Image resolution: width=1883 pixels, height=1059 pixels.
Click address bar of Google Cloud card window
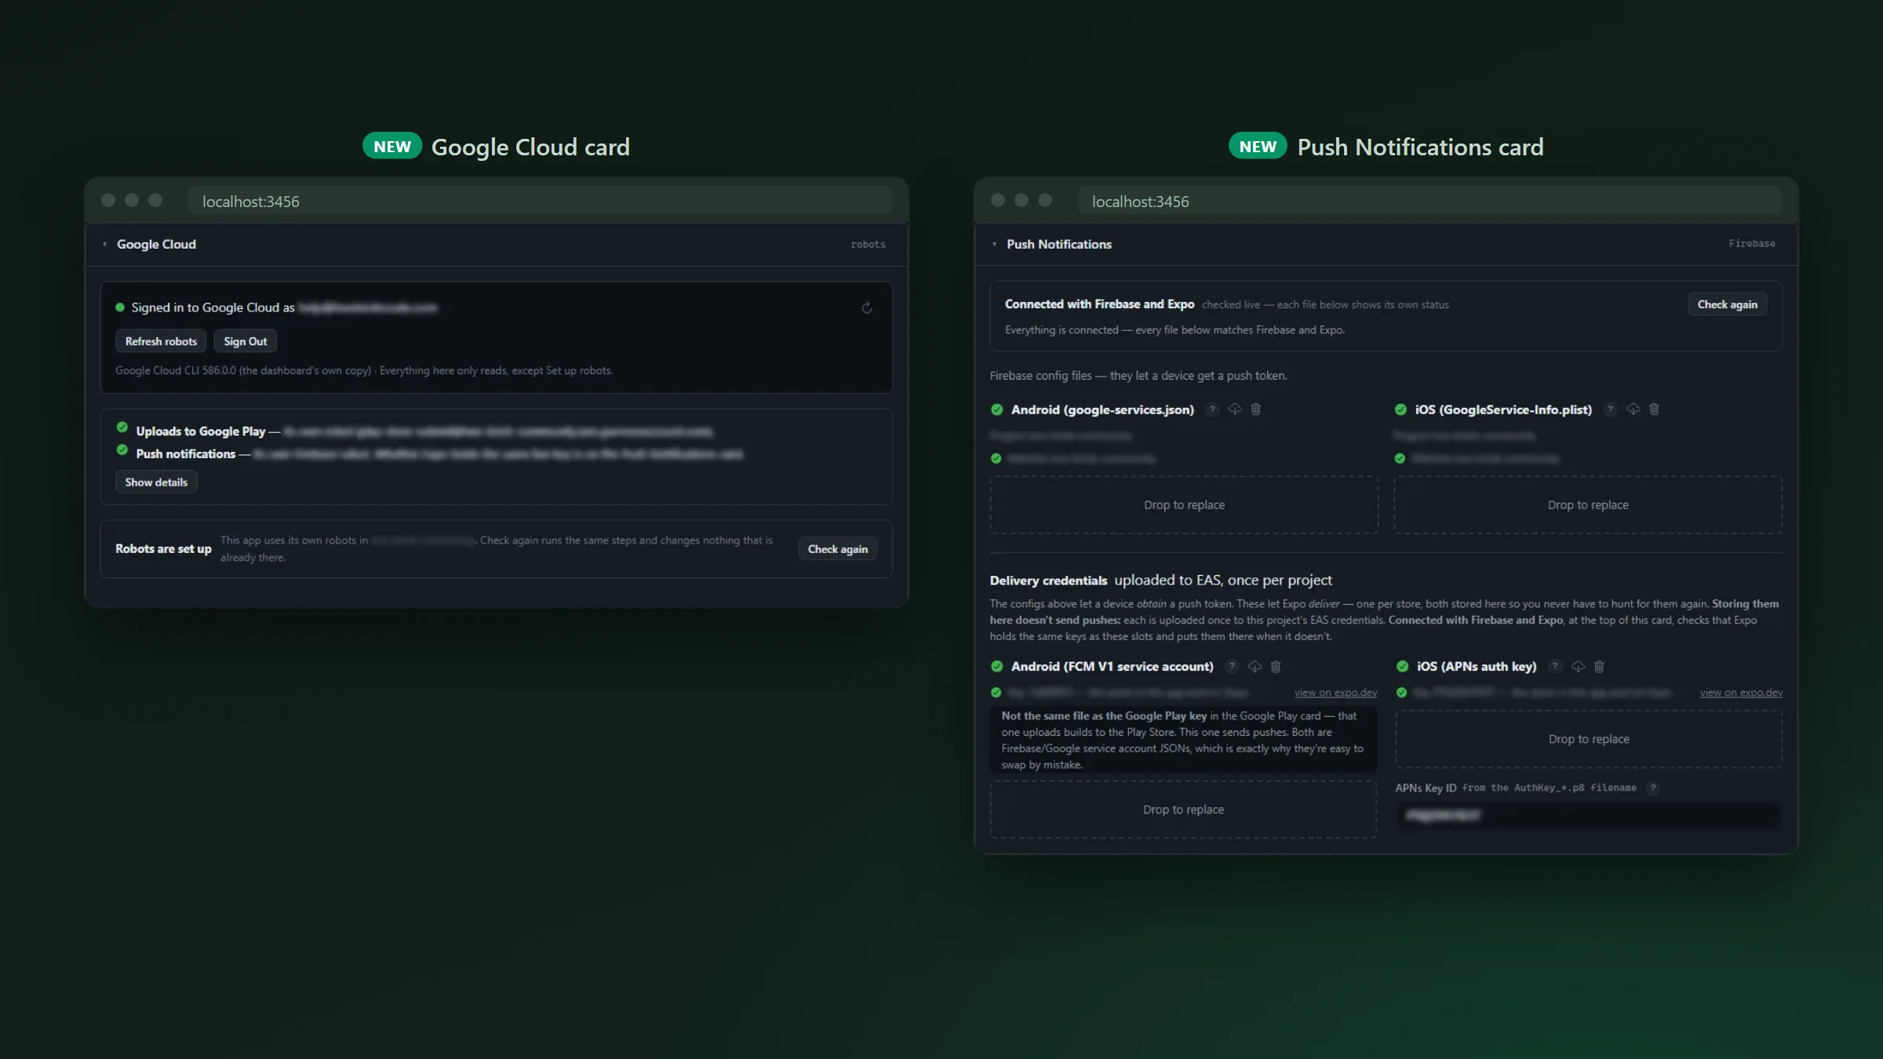pyautogui.click(x=540, y=202)
